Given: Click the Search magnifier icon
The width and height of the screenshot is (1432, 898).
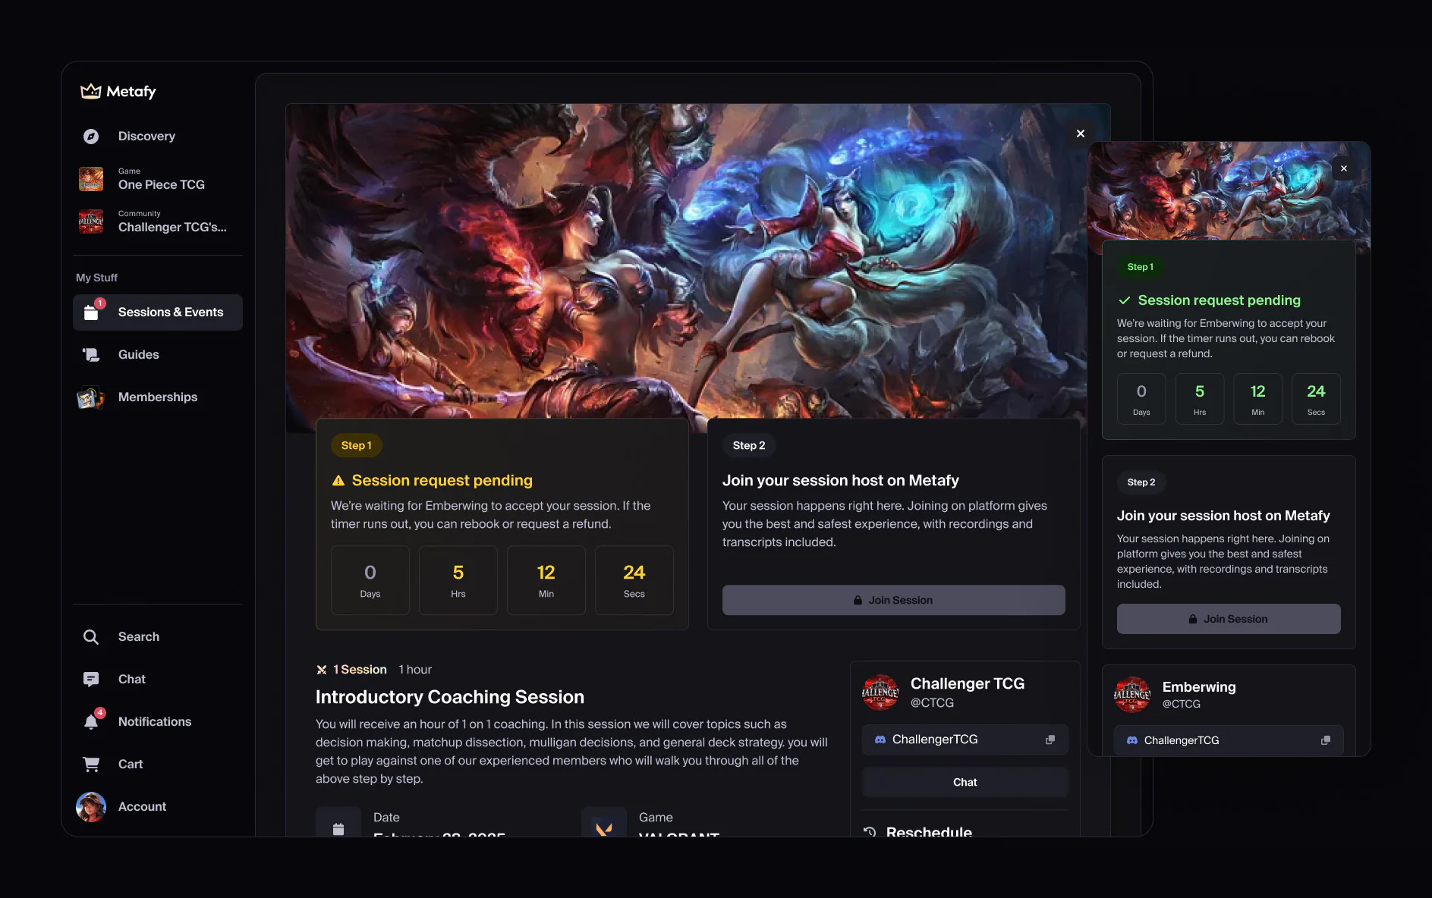Looking at the screenshot, I should pos(91,637).
